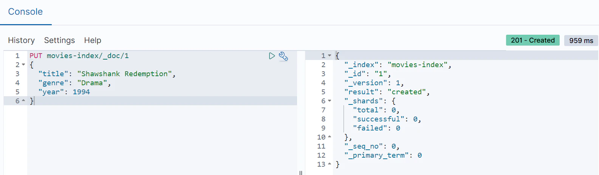Viewport: 599px width, 175px height.
Task: Collapse request body at editor line 2
Action: (23, 65)
